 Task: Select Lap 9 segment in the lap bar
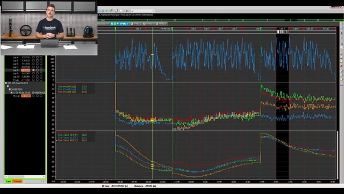click(x=296, y=29)
